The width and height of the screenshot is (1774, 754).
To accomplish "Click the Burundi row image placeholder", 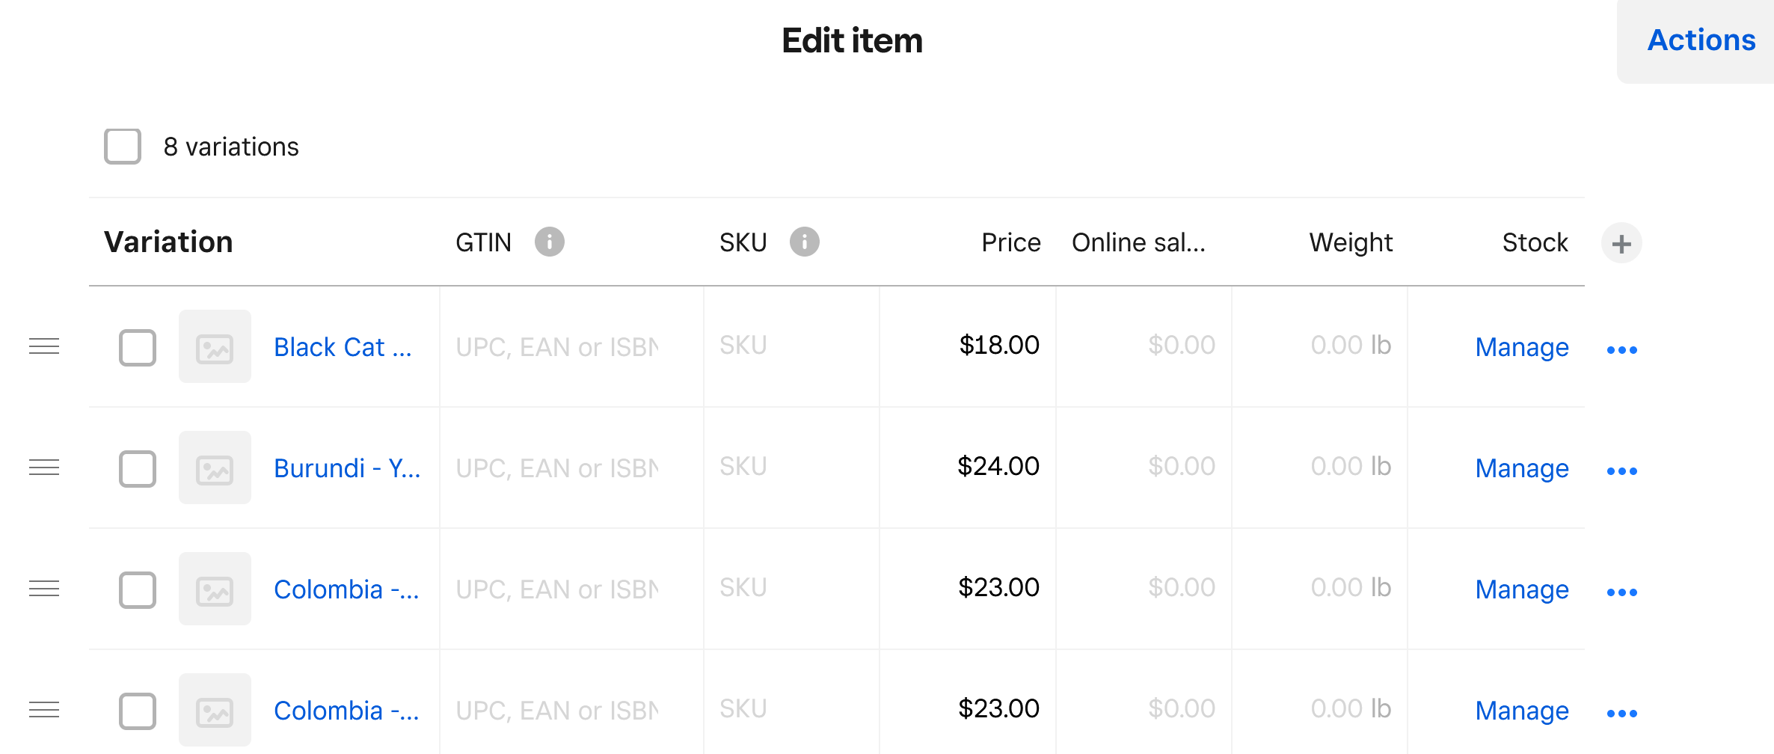I will point(215,468).
